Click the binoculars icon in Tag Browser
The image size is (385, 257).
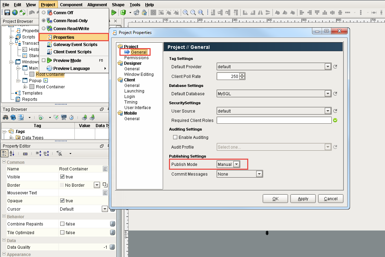(x=6, y=117)
